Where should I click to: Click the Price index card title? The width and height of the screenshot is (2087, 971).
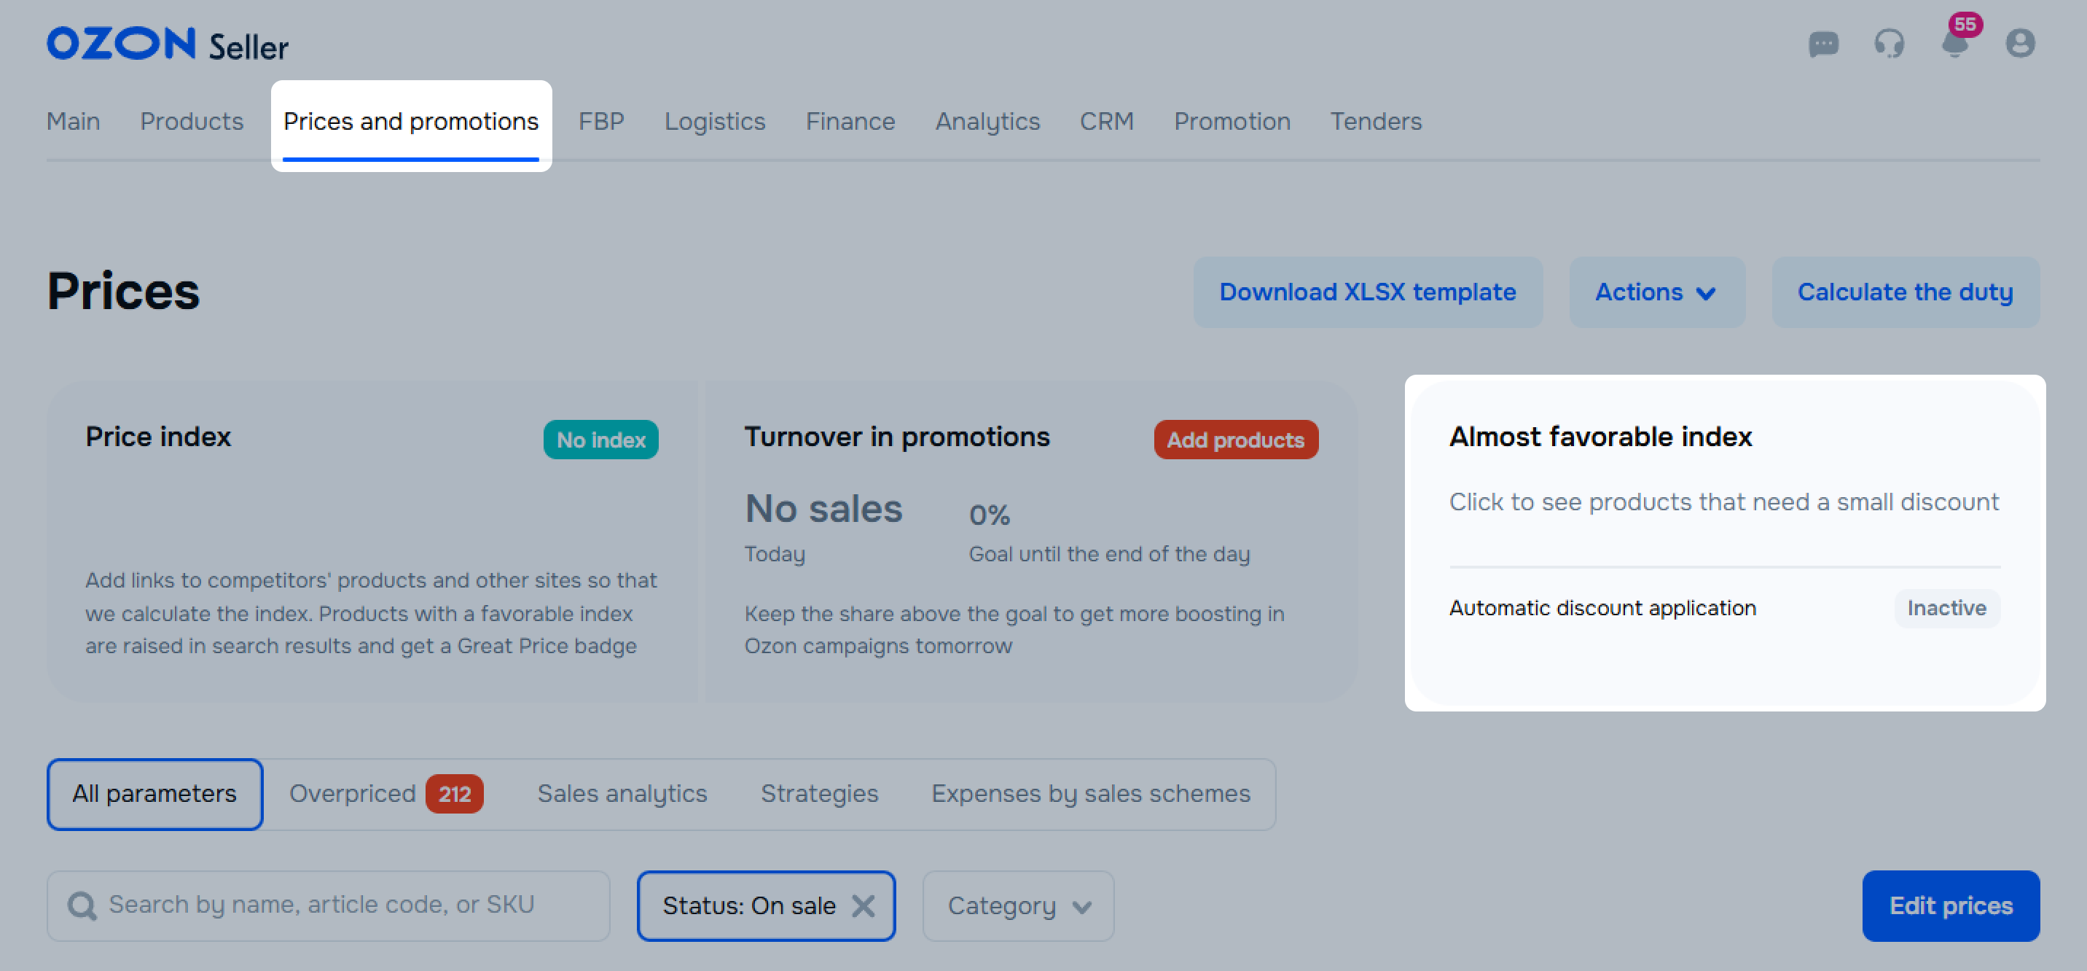tap(158, 437)
